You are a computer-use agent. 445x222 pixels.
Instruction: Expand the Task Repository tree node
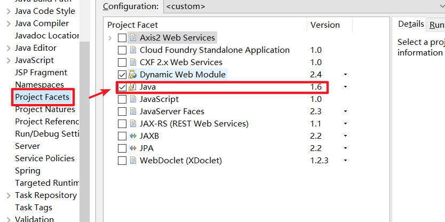point(9,195)
